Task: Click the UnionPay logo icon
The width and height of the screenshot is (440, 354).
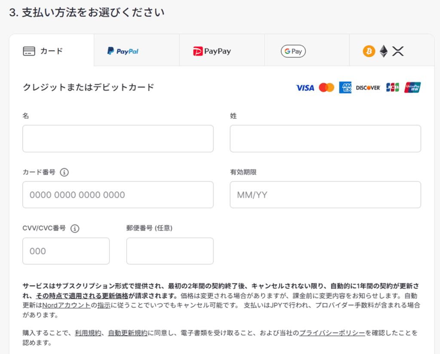Action: (412, 88)
